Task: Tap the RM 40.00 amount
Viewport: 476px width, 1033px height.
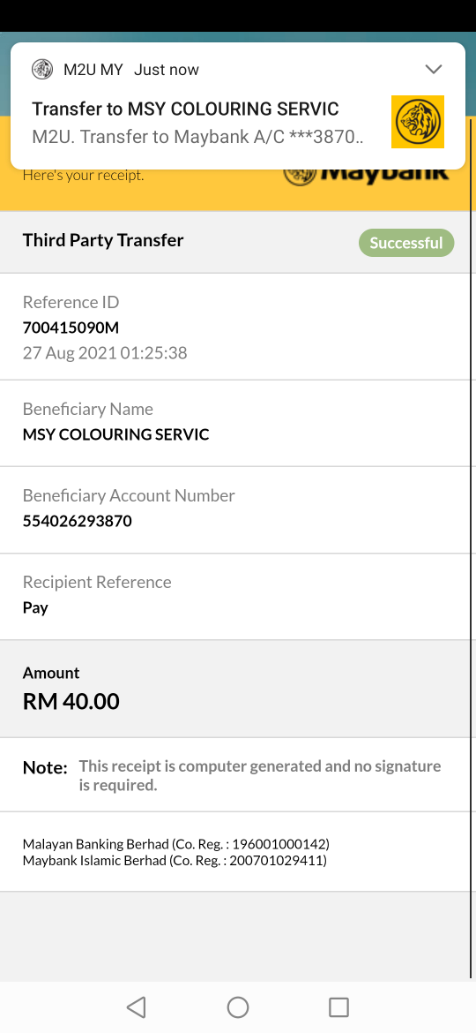Action: pos(71,701)
